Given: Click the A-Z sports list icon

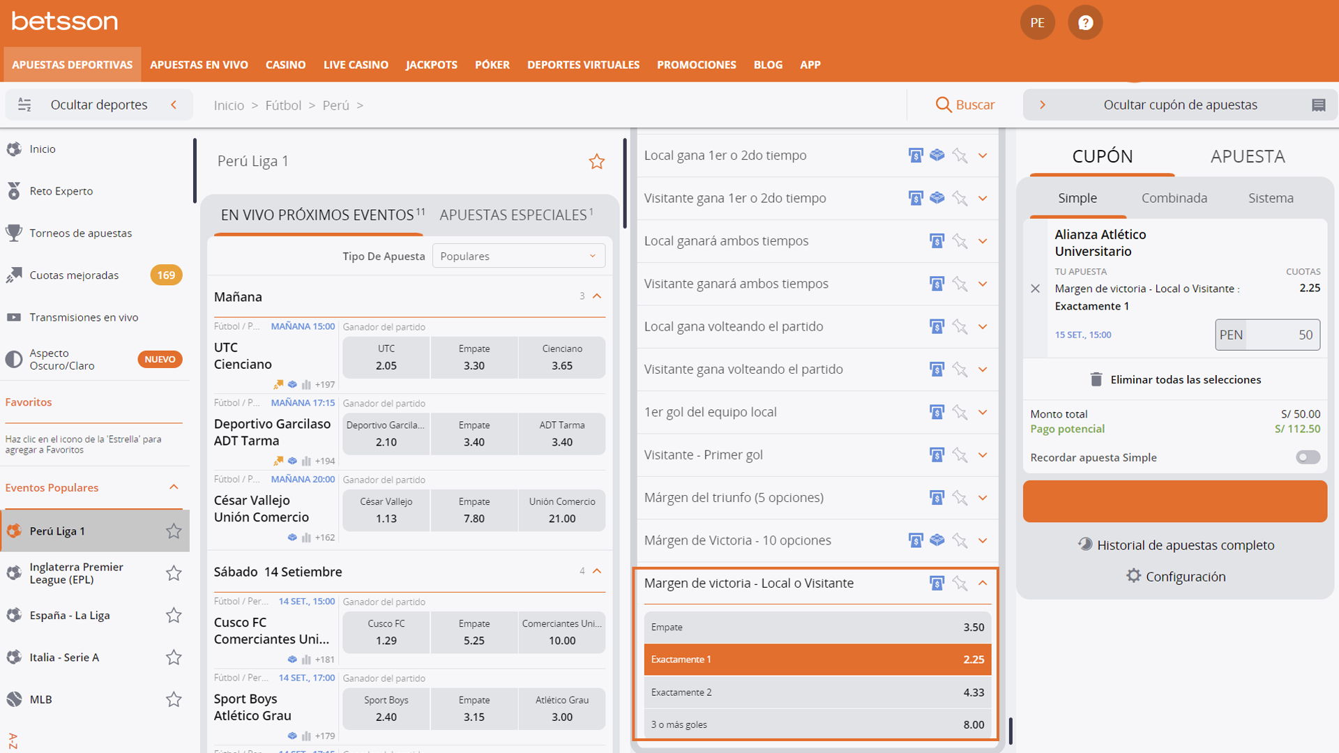Looking at the screenshot, I should [13, 740].
